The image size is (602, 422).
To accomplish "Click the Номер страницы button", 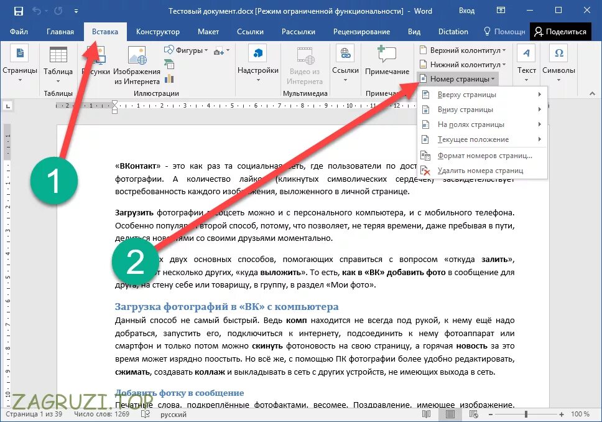I will click(458, 79).
